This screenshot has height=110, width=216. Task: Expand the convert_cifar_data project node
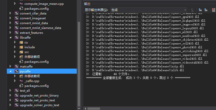click(10, 13)
